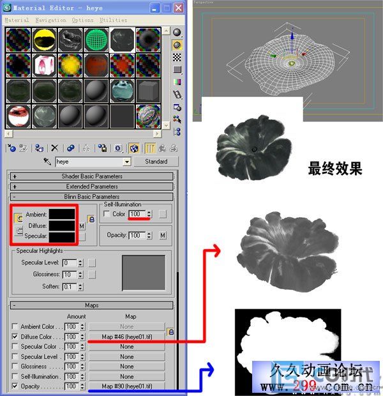The width and height of the screenshot is (383, 396).
Task: Toggle checkered Background icon in side toolbar
Action: point(177,57)
